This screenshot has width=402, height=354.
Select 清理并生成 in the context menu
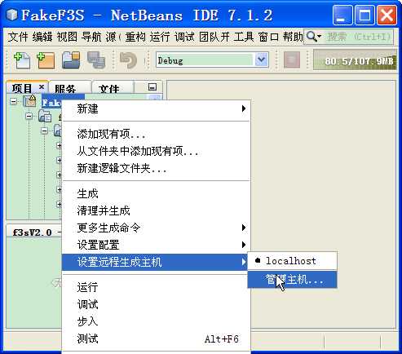pos(156,210)
